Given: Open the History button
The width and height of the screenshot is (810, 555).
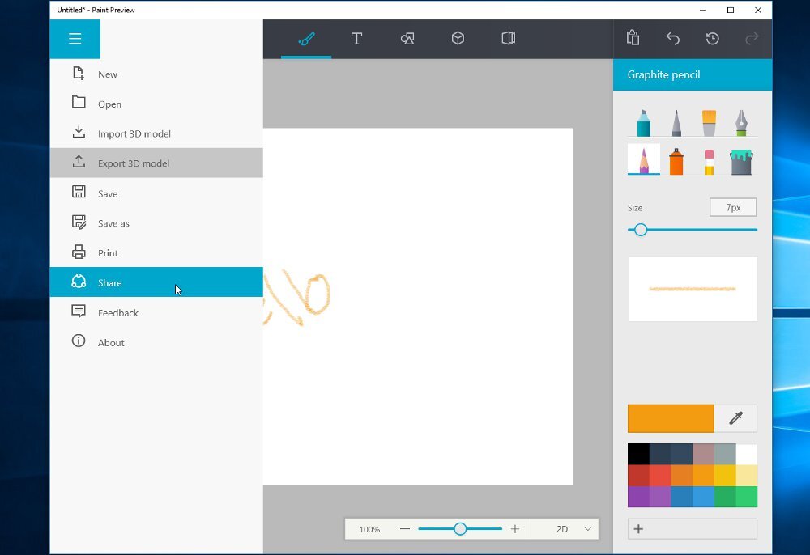Looking at the screenshot, I should 712,39.
